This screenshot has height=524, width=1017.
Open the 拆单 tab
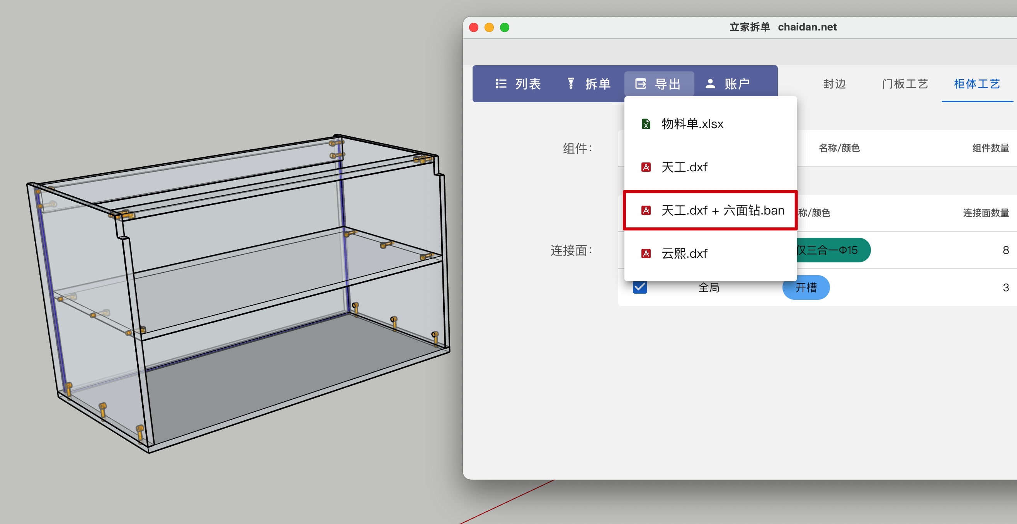coord(589,84)
